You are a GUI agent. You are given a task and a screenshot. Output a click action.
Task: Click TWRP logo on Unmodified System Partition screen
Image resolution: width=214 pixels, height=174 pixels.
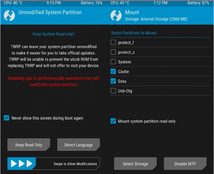click(9, 15)
